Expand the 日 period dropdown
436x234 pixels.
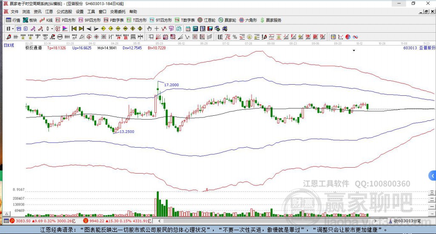(10, 29)
